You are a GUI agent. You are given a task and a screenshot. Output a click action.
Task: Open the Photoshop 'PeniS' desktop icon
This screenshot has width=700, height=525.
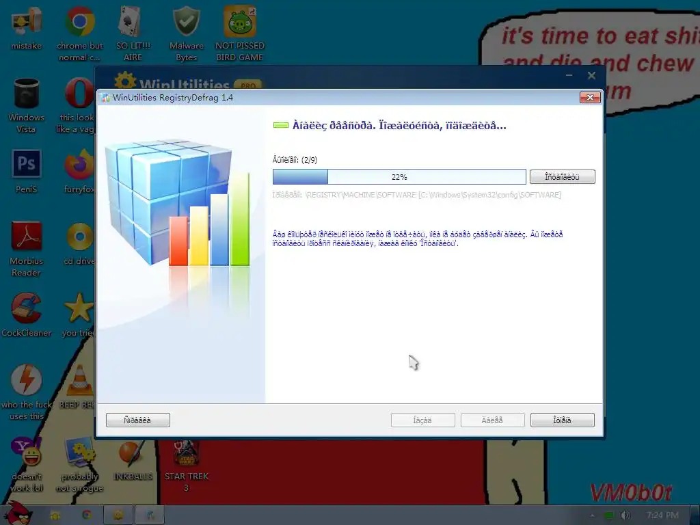(x=27, y=172)
